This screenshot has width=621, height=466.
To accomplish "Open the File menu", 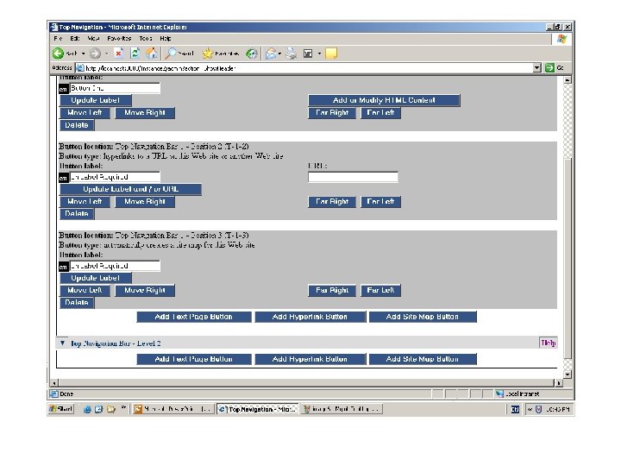I will coord(59,39).
